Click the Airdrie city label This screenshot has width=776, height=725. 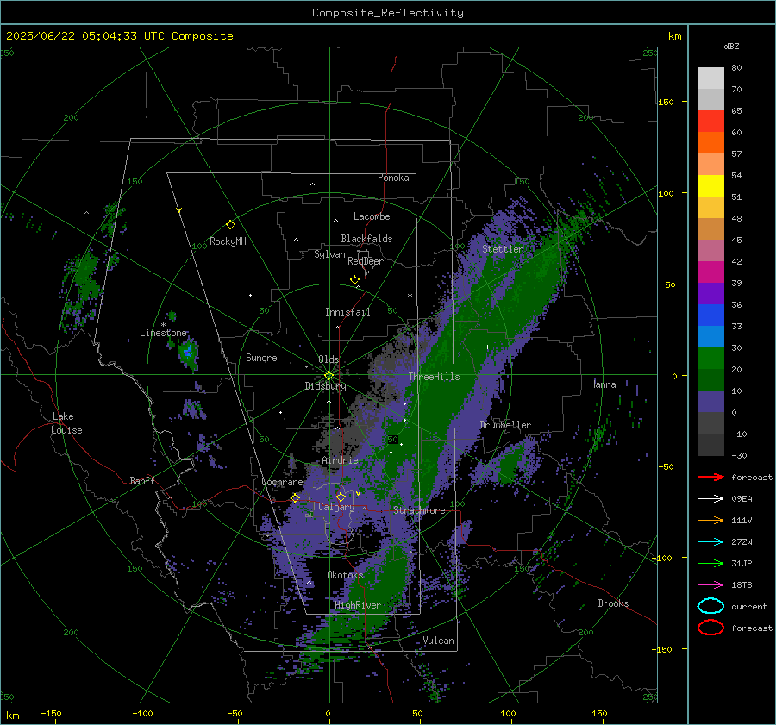pyautogui.click(x=340, y=460)
